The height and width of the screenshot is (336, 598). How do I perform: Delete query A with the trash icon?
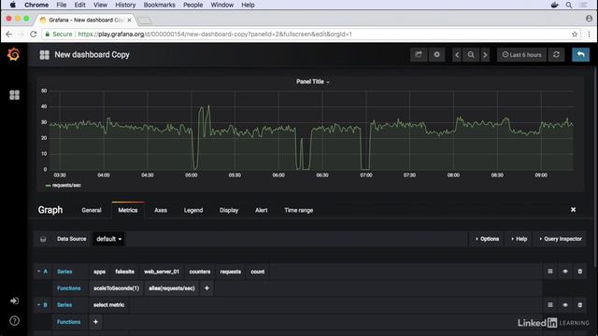(579, 272)
